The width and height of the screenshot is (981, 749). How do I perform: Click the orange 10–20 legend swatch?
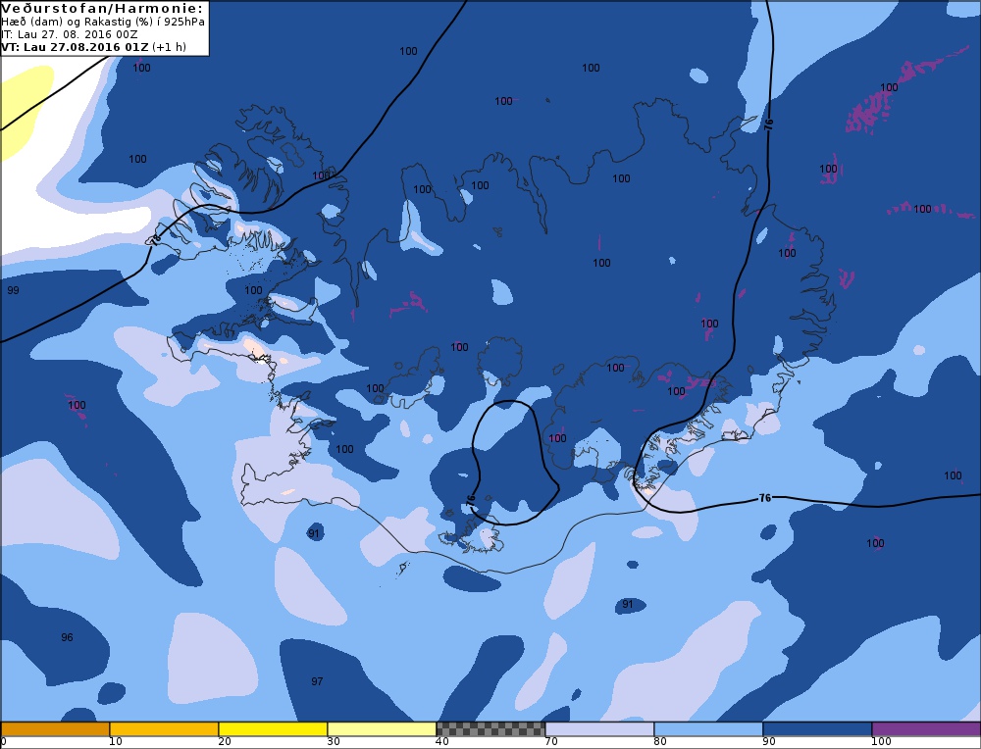point(164,729)
